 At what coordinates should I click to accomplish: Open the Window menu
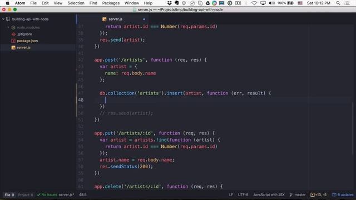132,3
